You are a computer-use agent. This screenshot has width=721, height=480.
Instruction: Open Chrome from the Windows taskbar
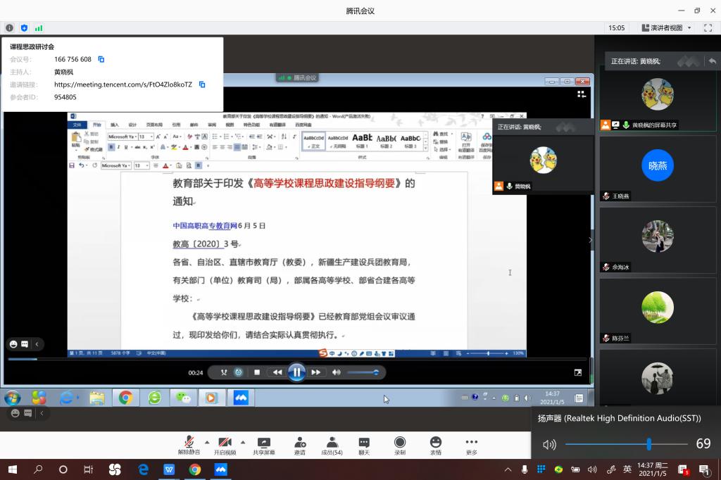(x=194, y=469)
